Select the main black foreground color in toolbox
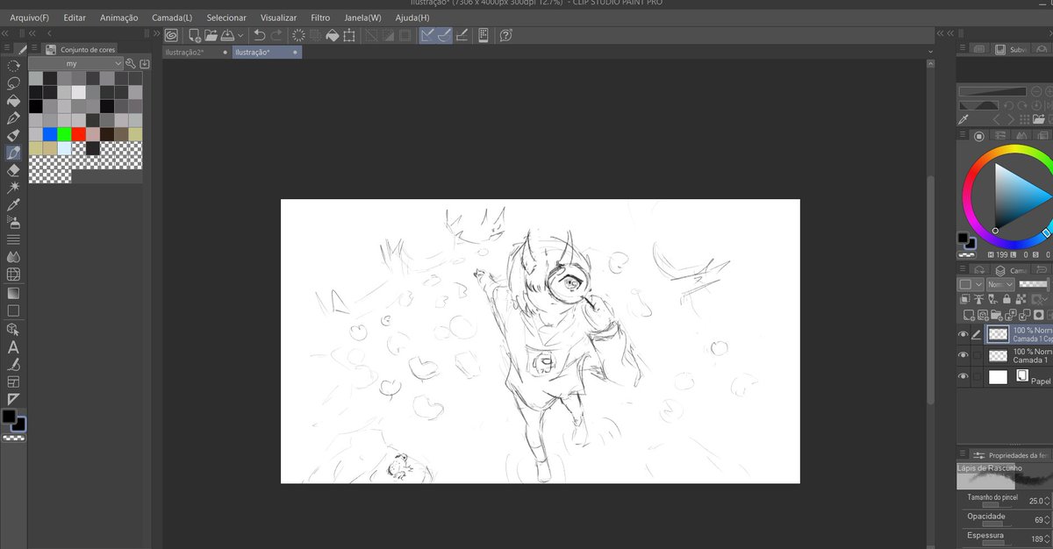The image size is (1053, 549). click(9, 416)
